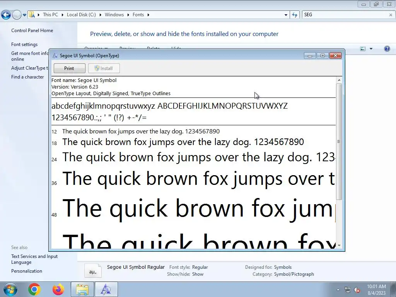Click Font name: Segoe UI Symbol text

[84, 80]
